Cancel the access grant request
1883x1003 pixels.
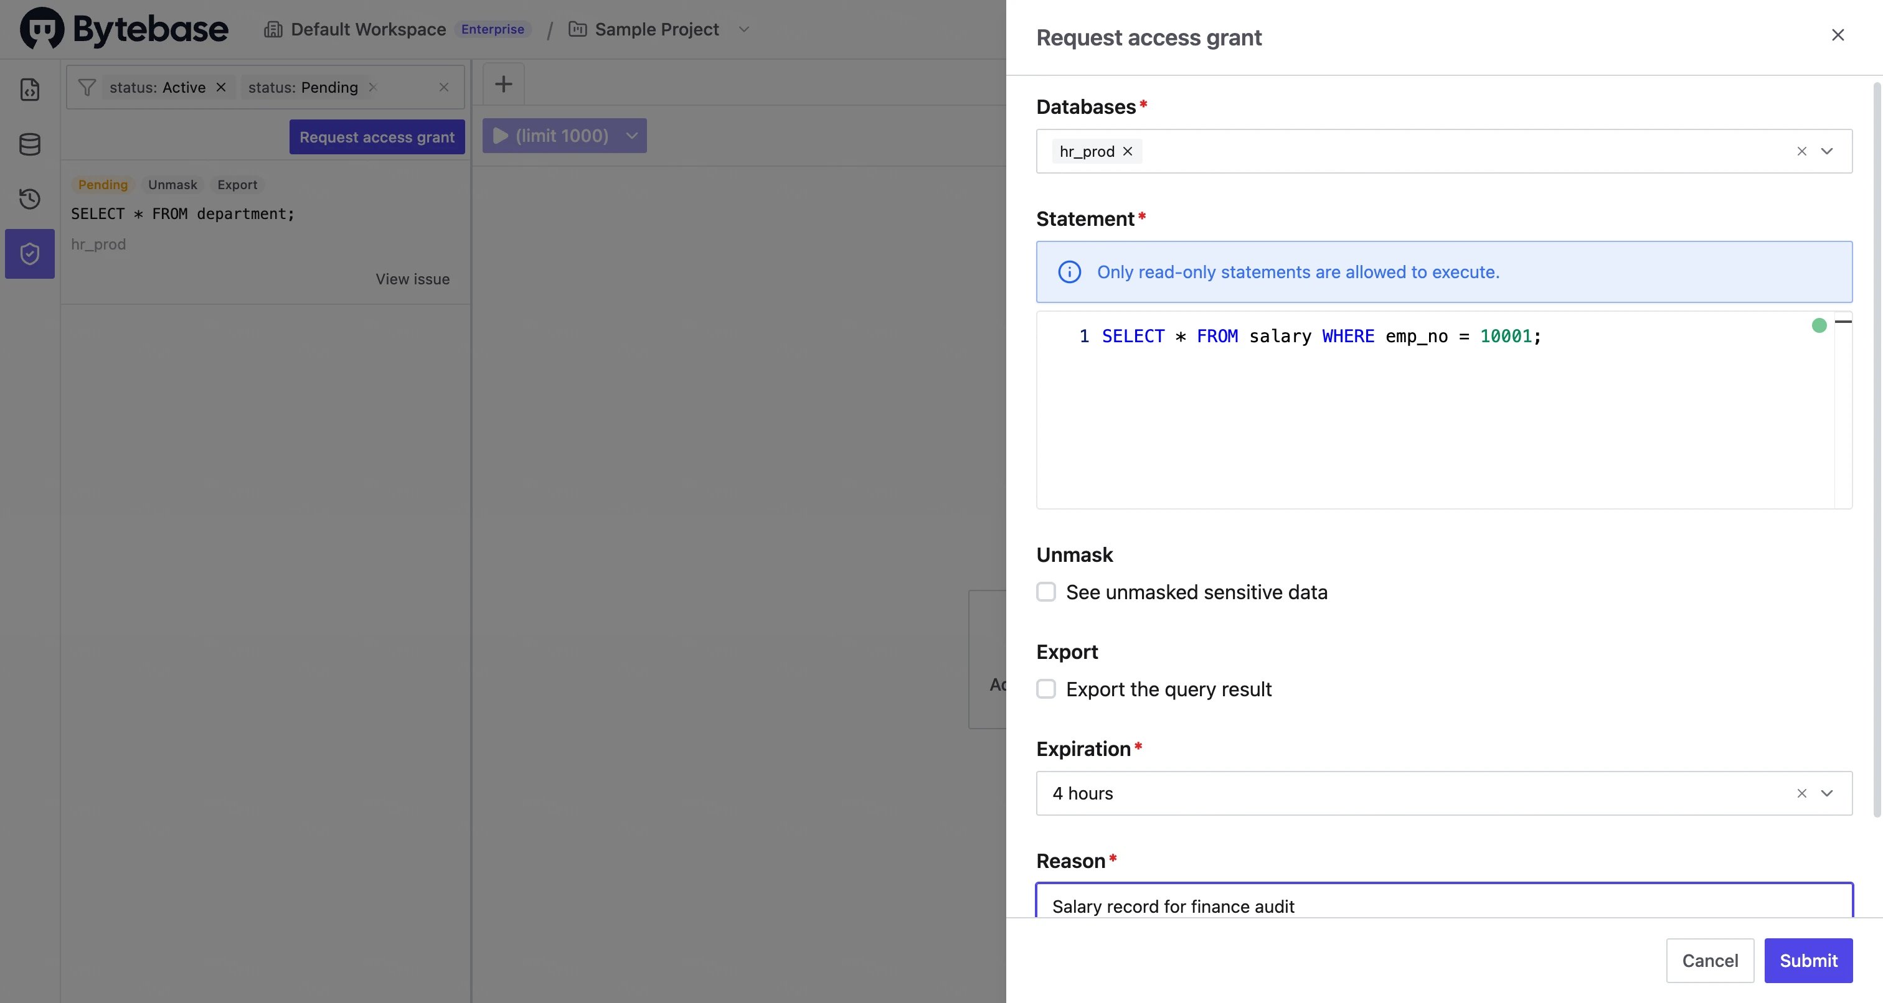pos(1710,961)
